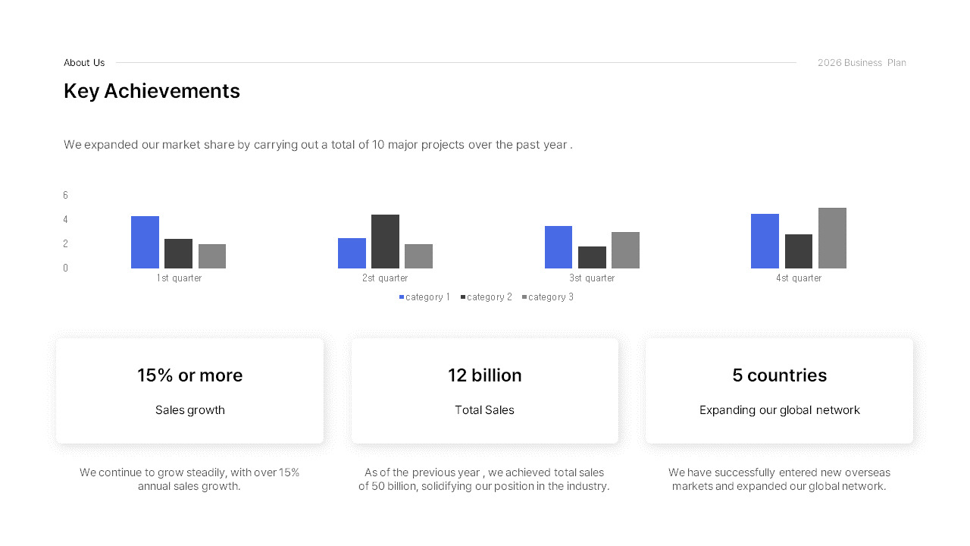
Task: Click the dark bar in 1st quarter
Action: [178, 254]
